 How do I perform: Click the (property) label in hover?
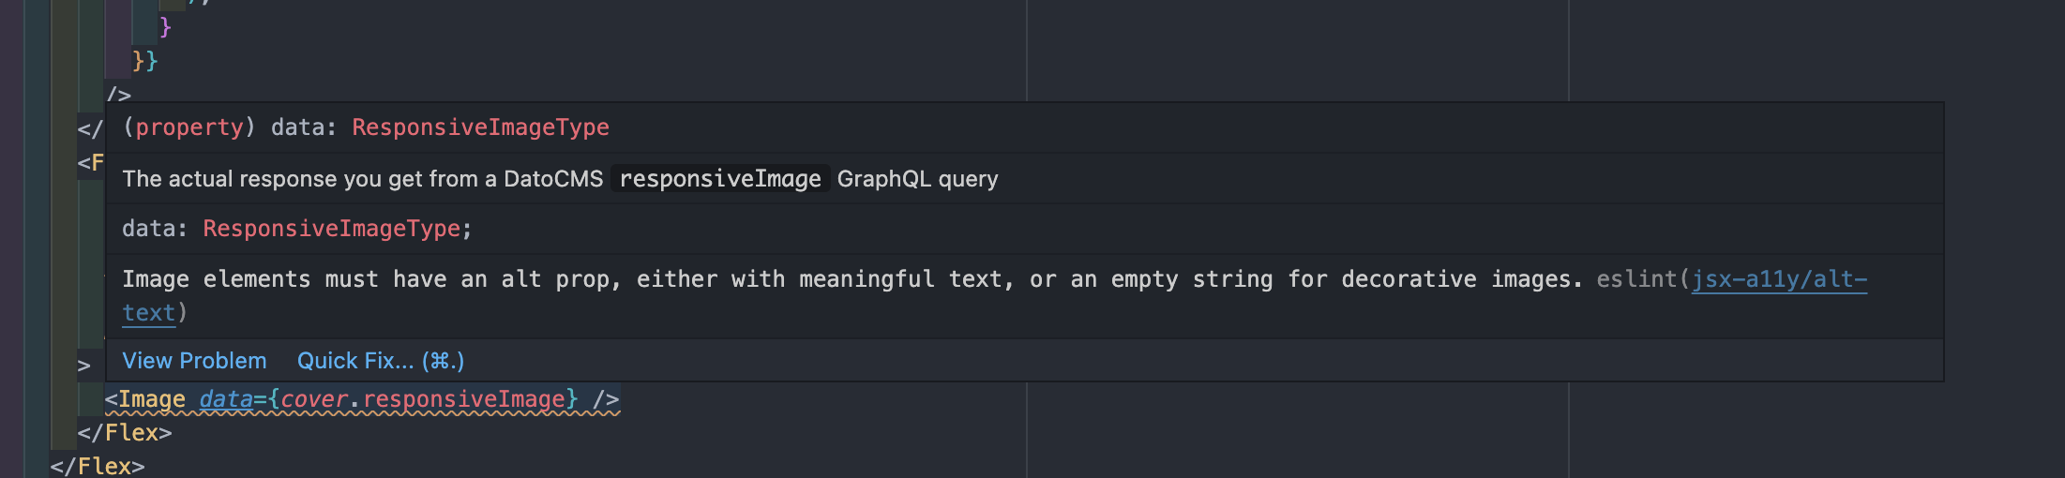point(188,127)
